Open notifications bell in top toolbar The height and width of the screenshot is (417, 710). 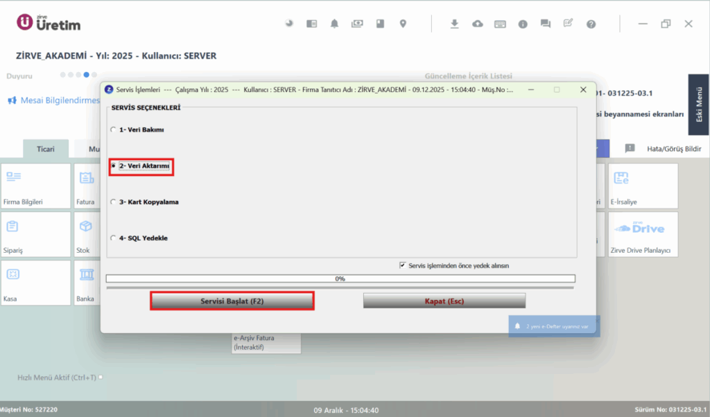pos(334,24)
